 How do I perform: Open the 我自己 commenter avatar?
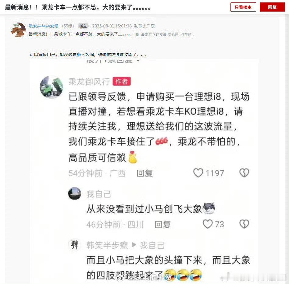coord(75,193)
